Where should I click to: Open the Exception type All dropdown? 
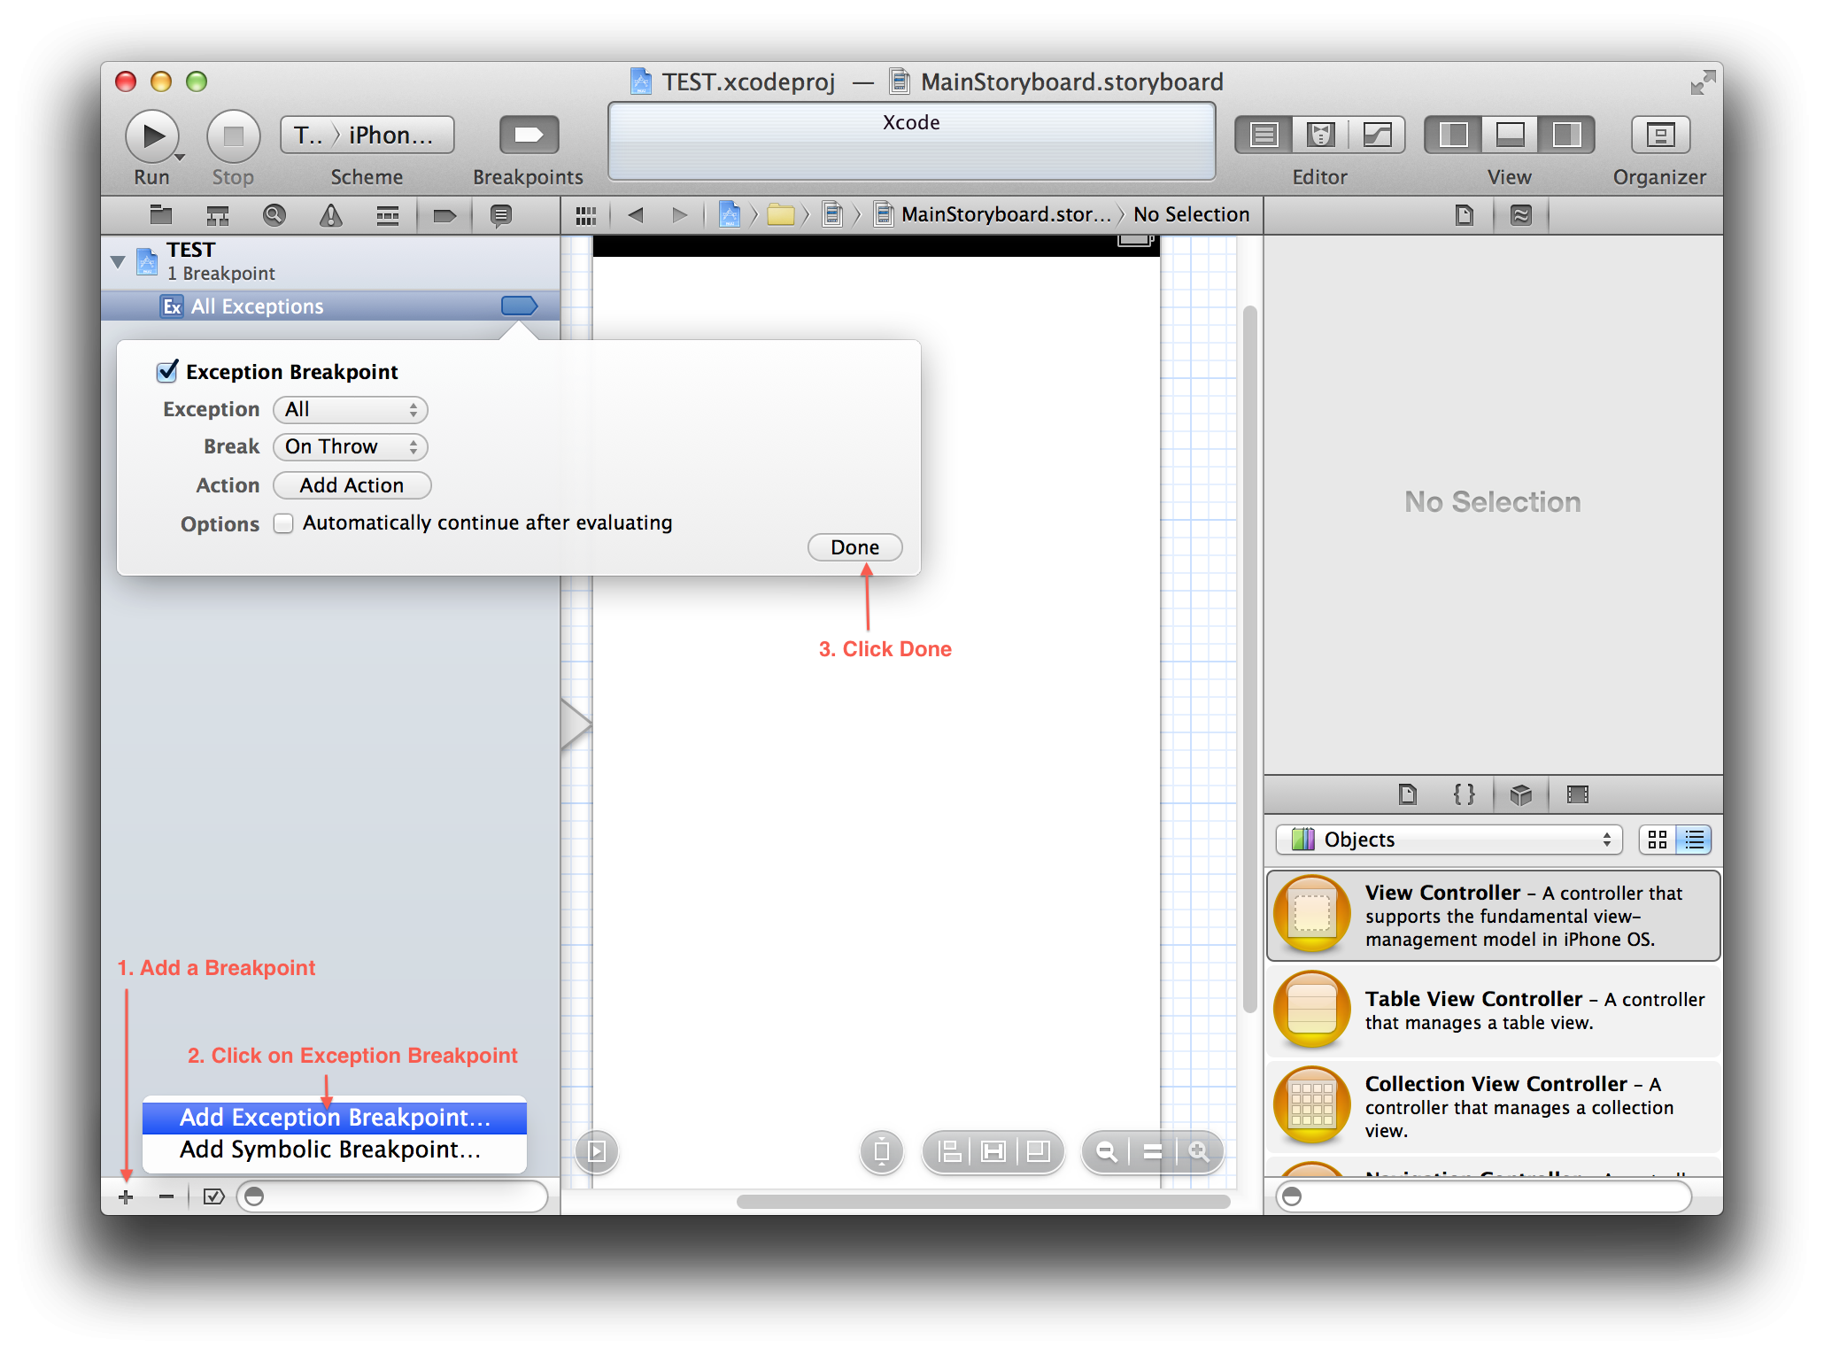pyautogui.click(x=351, y=410)
